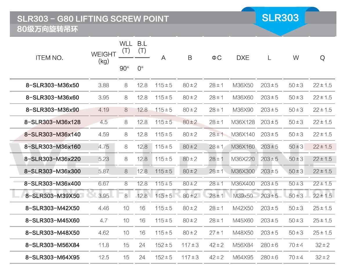This screenshot has height=267, width=346.
Task: Click the DXE value M56X84
Action: (243, 245)
